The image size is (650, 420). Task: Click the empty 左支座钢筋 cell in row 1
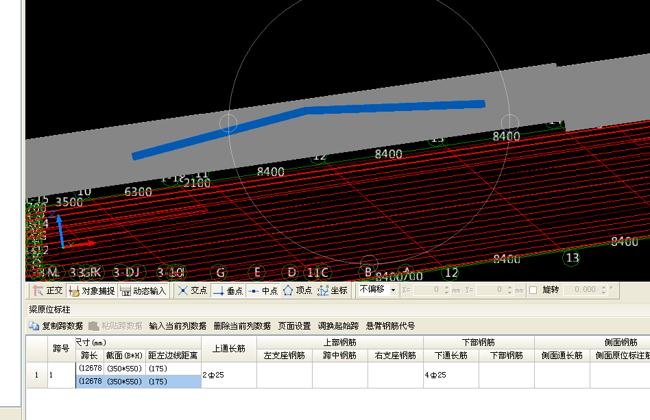coord(285,375)
